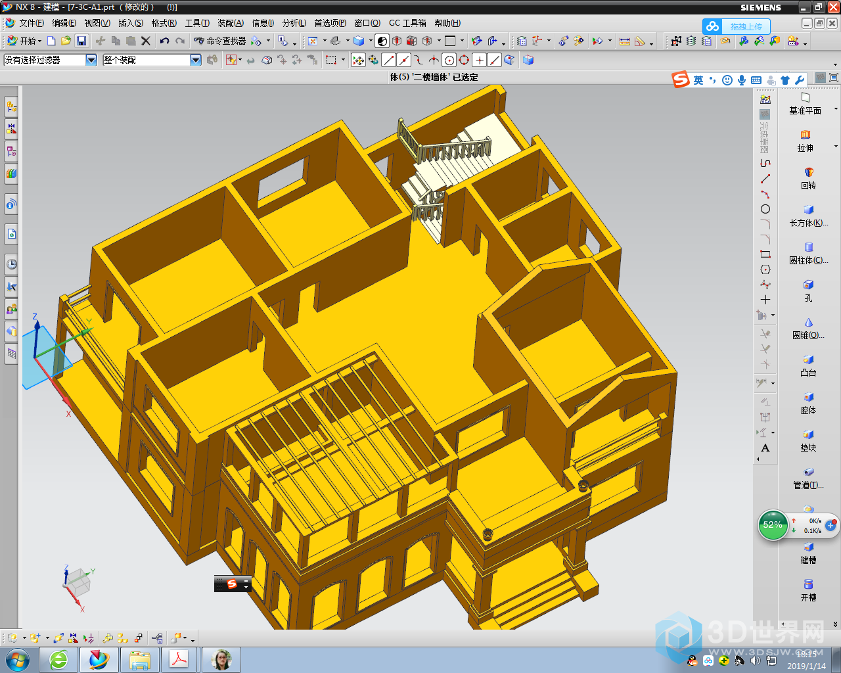841x673 pixels.
Task: Open the dropdown arrow next to 开始
Action: point(40,41)
